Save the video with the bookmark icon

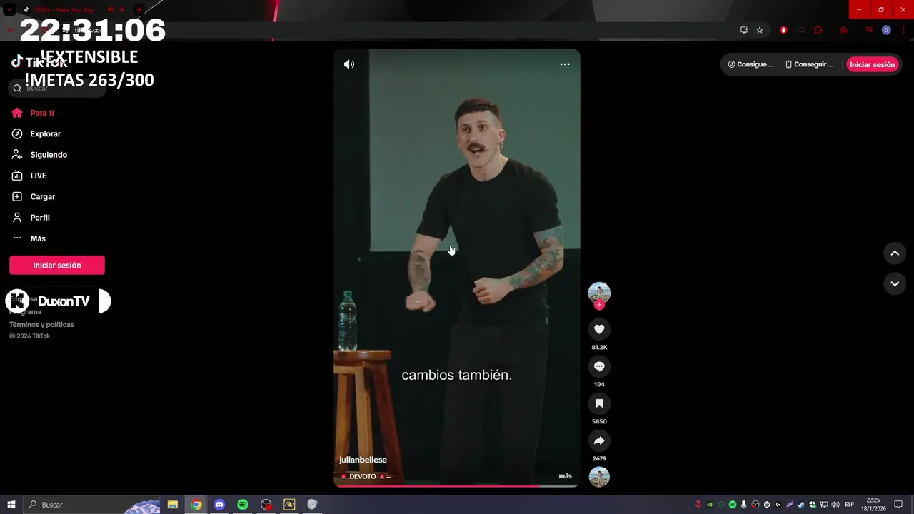coord(599,403)
